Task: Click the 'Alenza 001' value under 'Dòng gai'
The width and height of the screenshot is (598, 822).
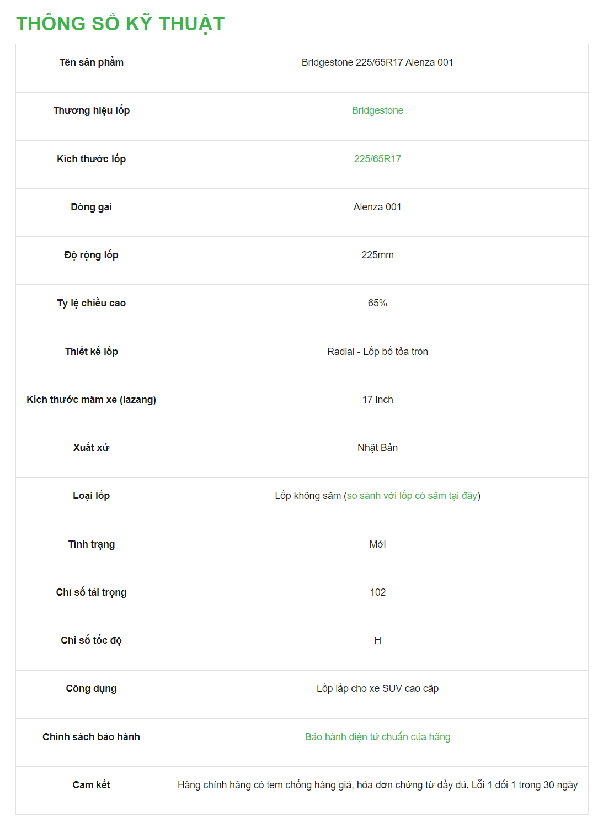Action: (x=377, y=207)
